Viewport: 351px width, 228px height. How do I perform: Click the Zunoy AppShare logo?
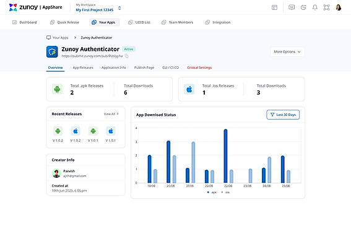point(35,7)
